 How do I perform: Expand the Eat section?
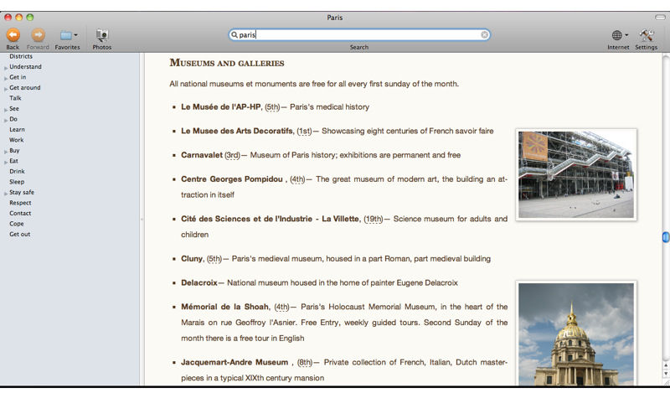pos(6,163)
